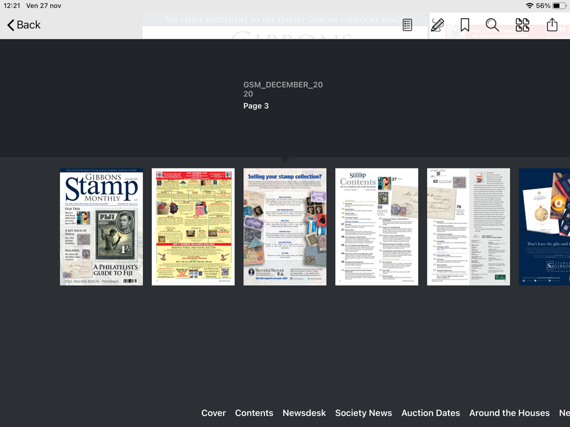Open the dark blue Stanley Gibbons gifts page
The width and height of the screenshot is (570, 427).
[544, 227]
